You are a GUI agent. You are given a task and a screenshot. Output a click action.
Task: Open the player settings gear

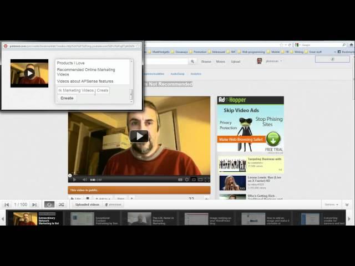click(x=187, y=180)
